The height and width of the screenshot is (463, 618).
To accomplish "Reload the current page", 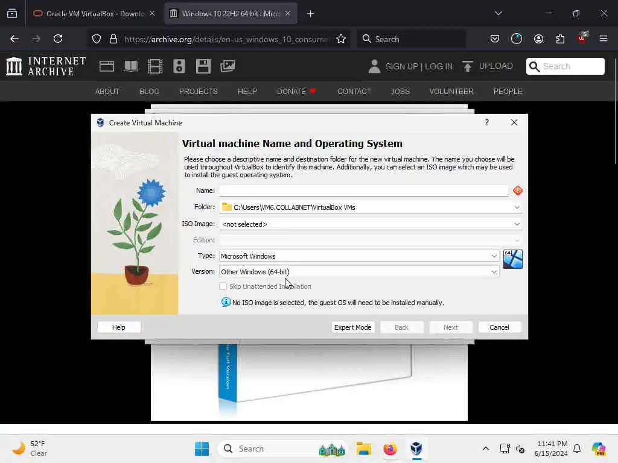I will (x=58, y=39).
